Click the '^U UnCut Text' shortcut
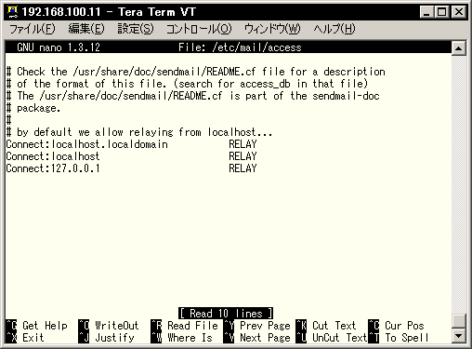472x349 pixels. click(332, 338)
